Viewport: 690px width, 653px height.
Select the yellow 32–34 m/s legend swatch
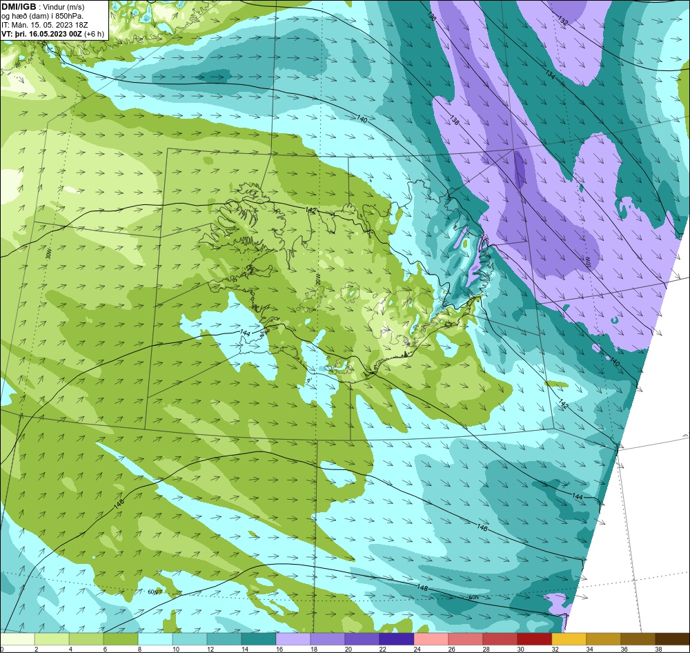click(569, 639)
